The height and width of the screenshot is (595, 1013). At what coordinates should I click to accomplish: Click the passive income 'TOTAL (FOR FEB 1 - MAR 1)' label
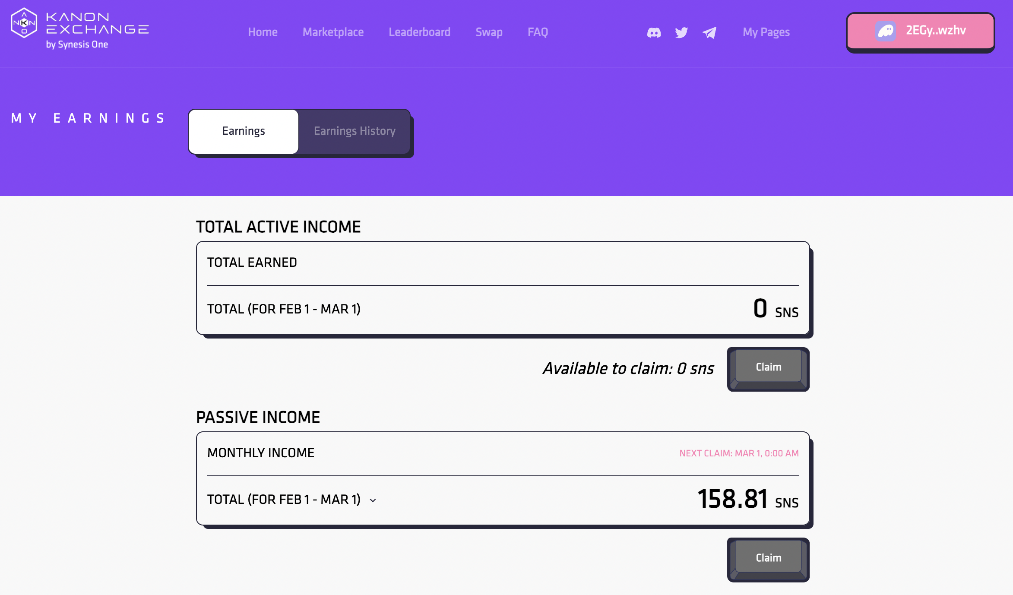pos(284,500)
